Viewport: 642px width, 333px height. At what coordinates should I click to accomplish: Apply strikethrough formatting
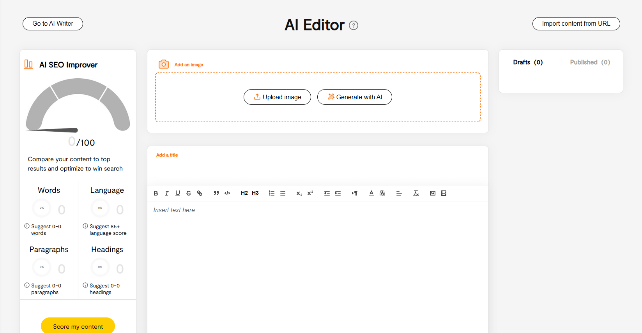click(x=189, y=193)
